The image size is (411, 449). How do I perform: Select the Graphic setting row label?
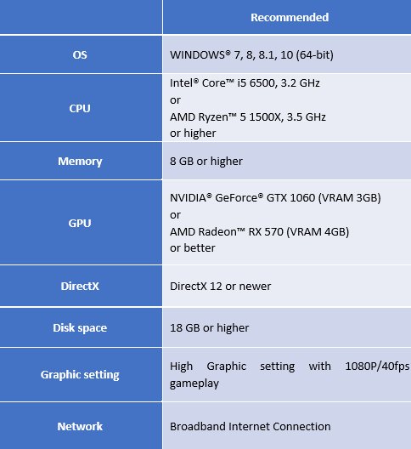[80, 374]
